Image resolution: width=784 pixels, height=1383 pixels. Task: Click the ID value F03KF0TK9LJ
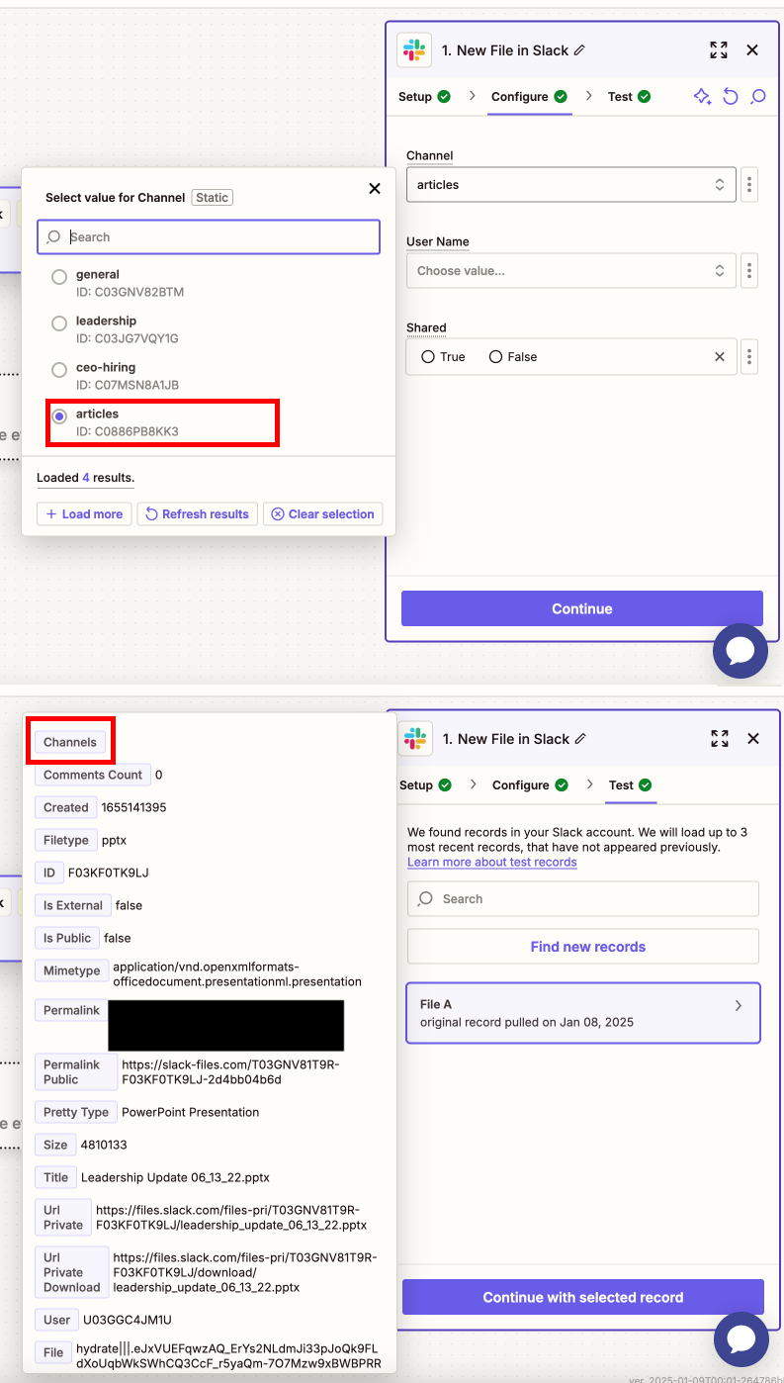109,873
